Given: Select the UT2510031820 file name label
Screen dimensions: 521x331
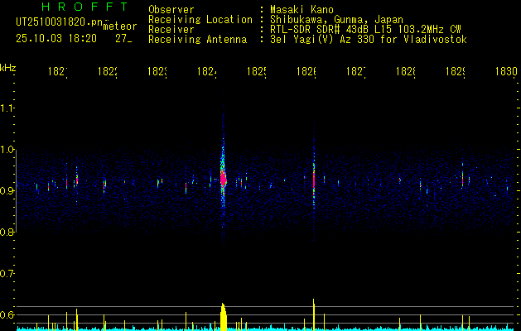Looking at the screenshot, I should 59,22.
